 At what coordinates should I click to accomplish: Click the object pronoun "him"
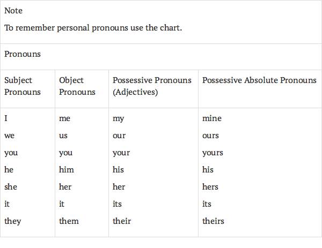pos(67,170)
